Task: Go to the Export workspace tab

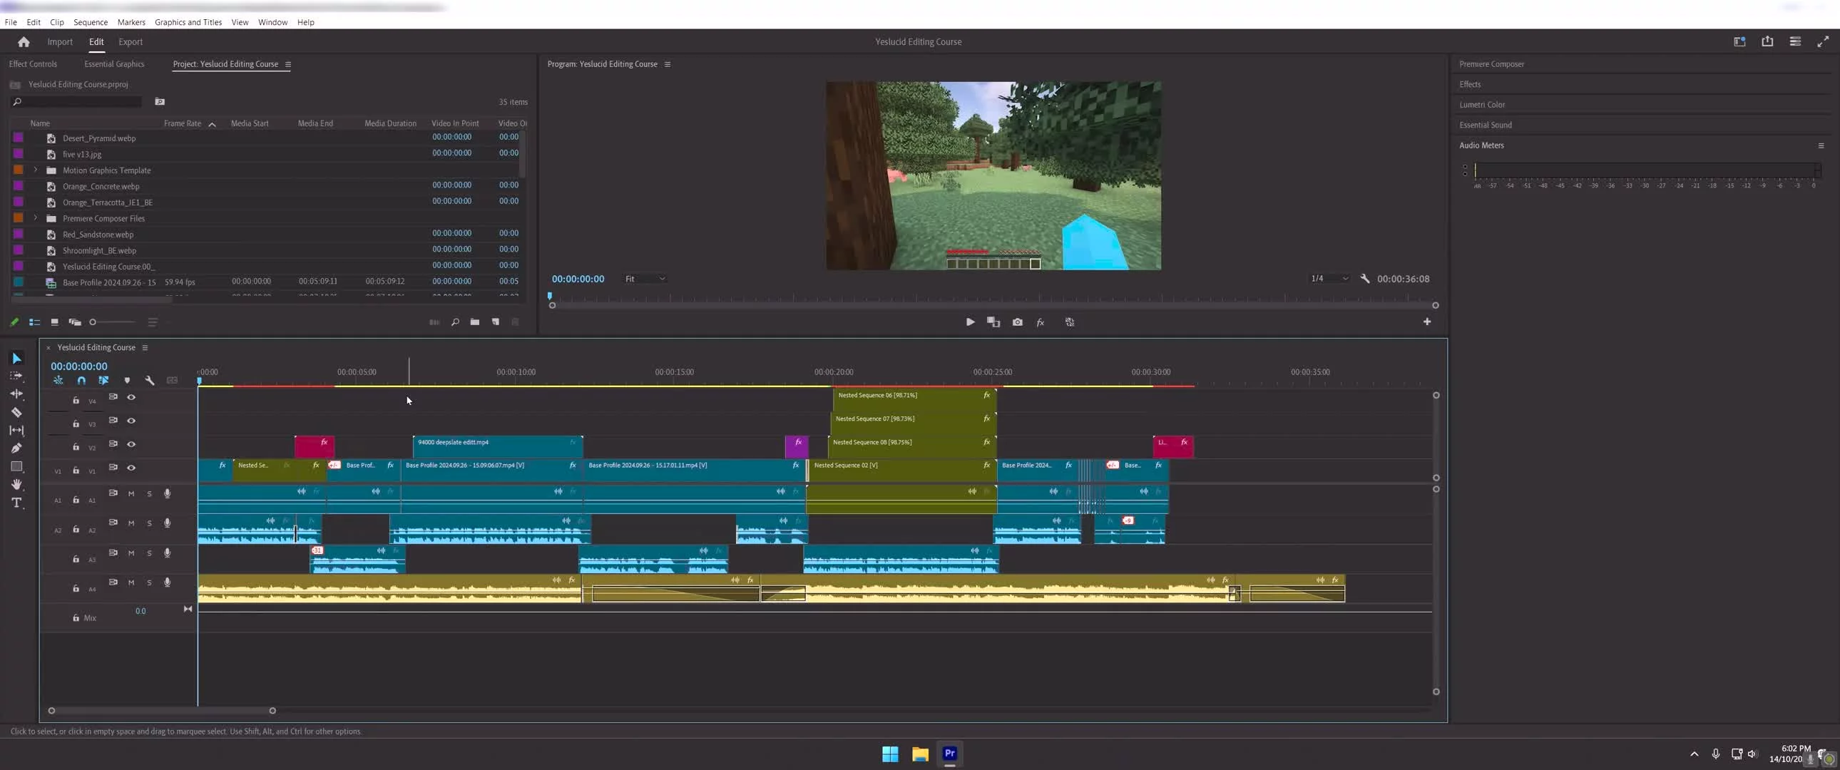Action: pos(131,42)
